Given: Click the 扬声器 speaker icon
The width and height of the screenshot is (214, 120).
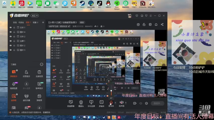Looking at the screenshot, I should [121, 102].
